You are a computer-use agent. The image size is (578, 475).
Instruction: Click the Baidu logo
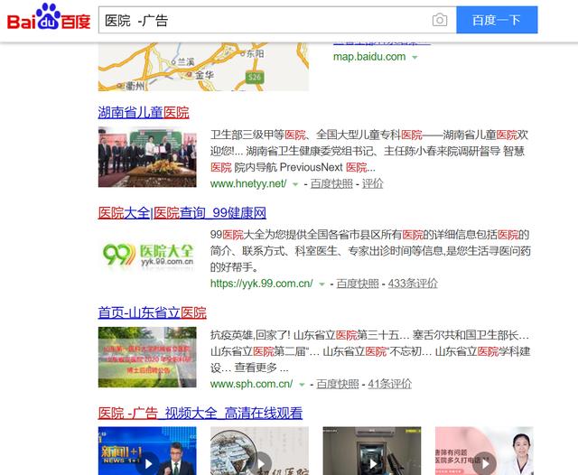49,17
